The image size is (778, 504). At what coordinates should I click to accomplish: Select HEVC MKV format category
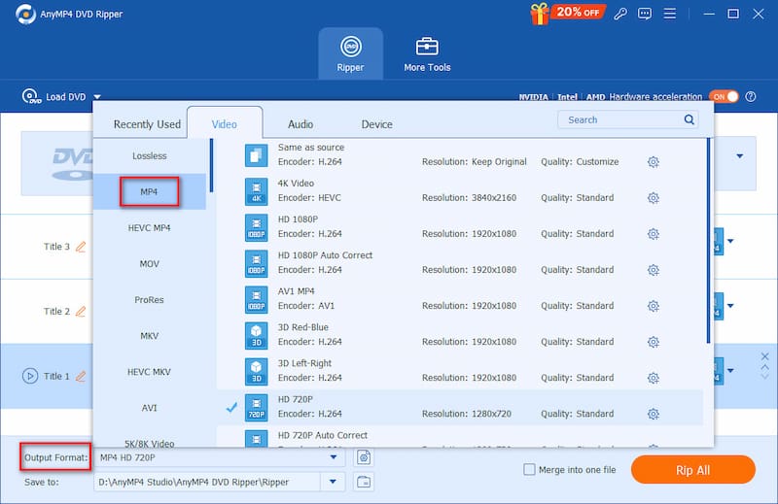(150, 372)
